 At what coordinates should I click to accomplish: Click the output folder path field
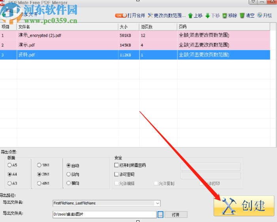[105, 214]
